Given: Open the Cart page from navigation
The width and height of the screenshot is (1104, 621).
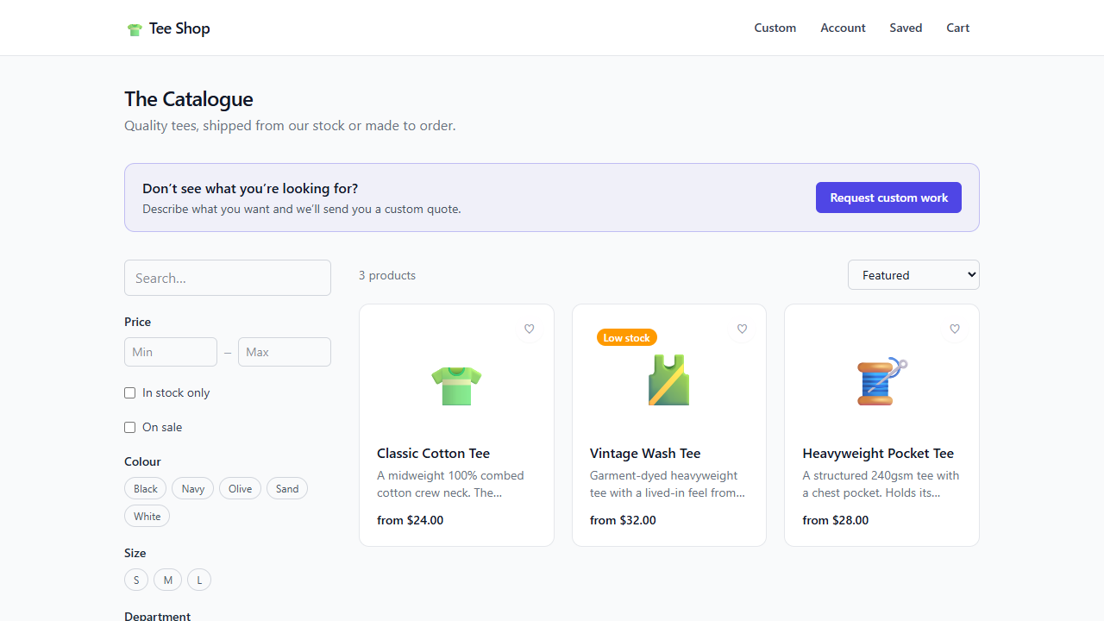Looking at the screenshot, I should tap(957, 28).
